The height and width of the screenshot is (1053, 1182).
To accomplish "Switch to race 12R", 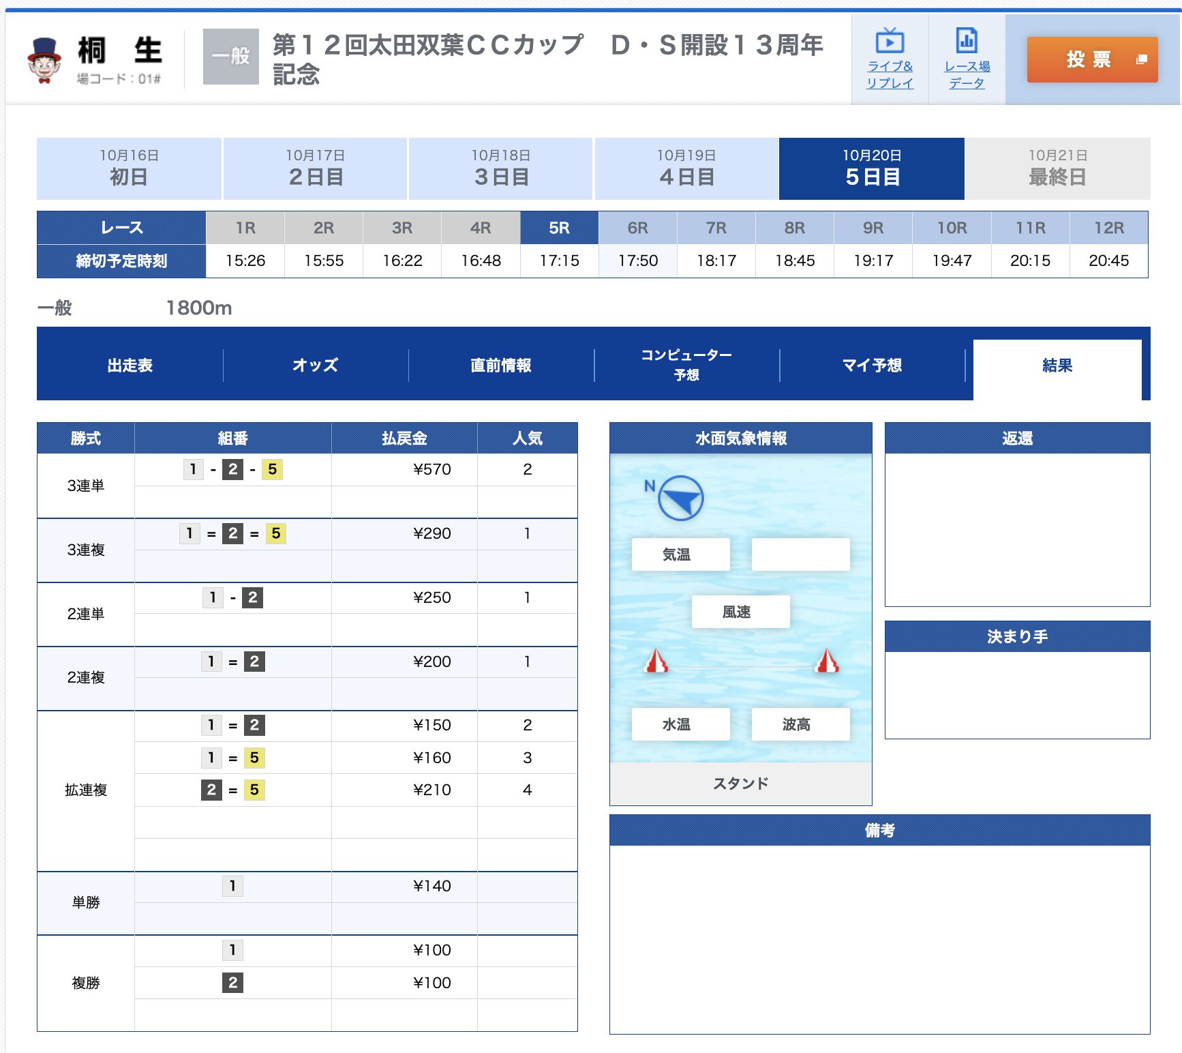I will point(1109,228).
